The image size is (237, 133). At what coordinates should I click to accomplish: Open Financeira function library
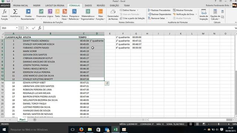pyautogui.click(x=41, y=14)
